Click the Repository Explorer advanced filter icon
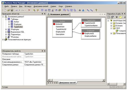The height and width of the screenshot is (90, 127). click(112, 17)
